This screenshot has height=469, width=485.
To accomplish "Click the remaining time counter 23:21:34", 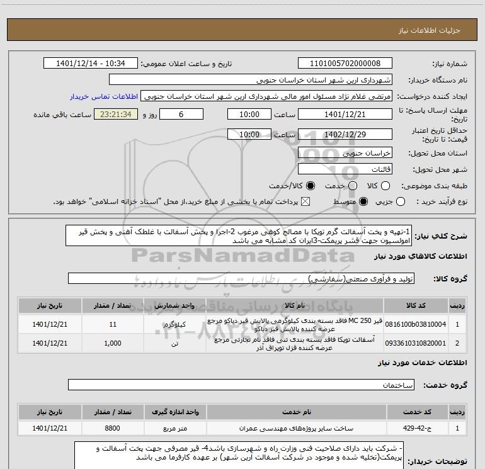I will pyautogui.click(x=116, y=114).
